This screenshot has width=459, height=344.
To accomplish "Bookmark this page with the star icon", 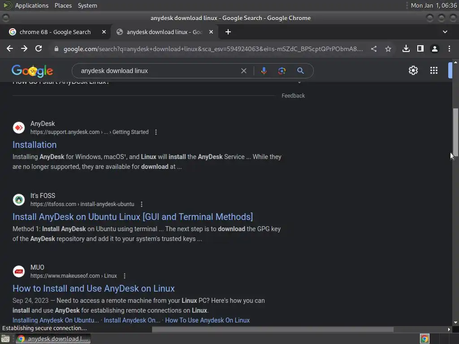I will click(388, 49).
